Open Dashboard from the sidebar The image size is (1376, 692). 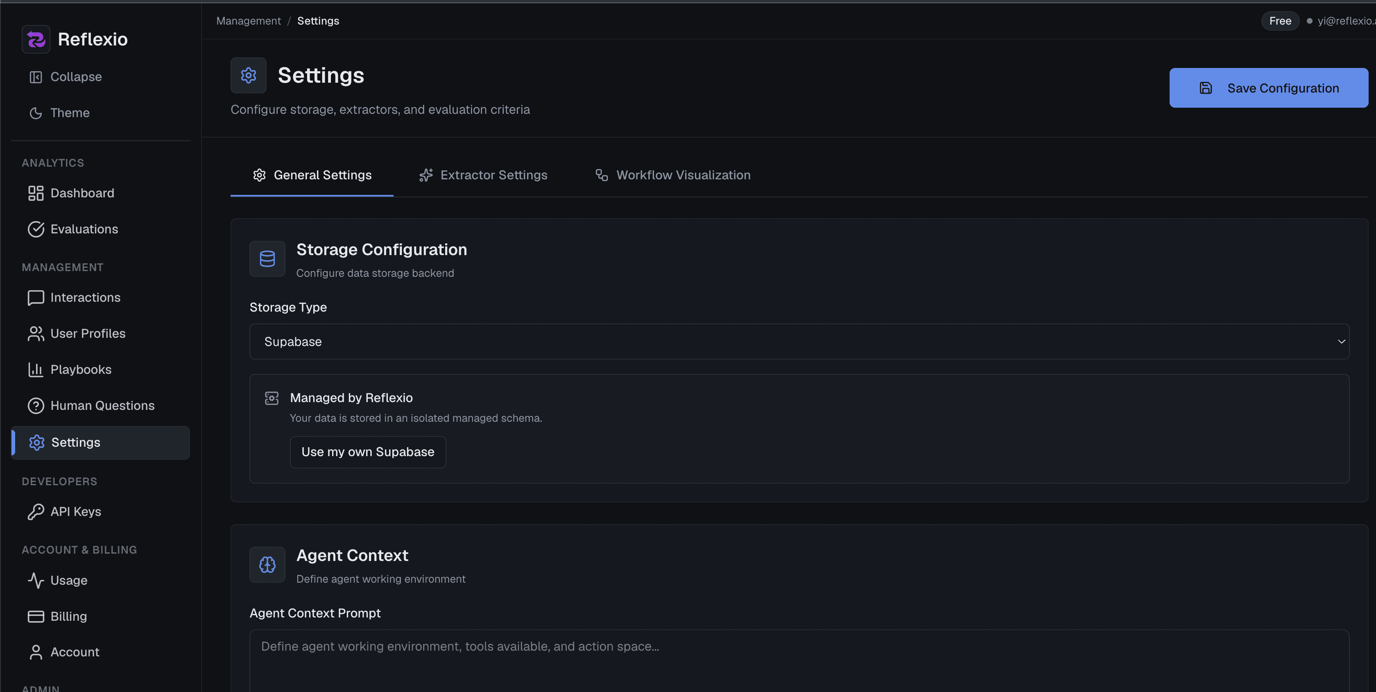coord(100,193)
